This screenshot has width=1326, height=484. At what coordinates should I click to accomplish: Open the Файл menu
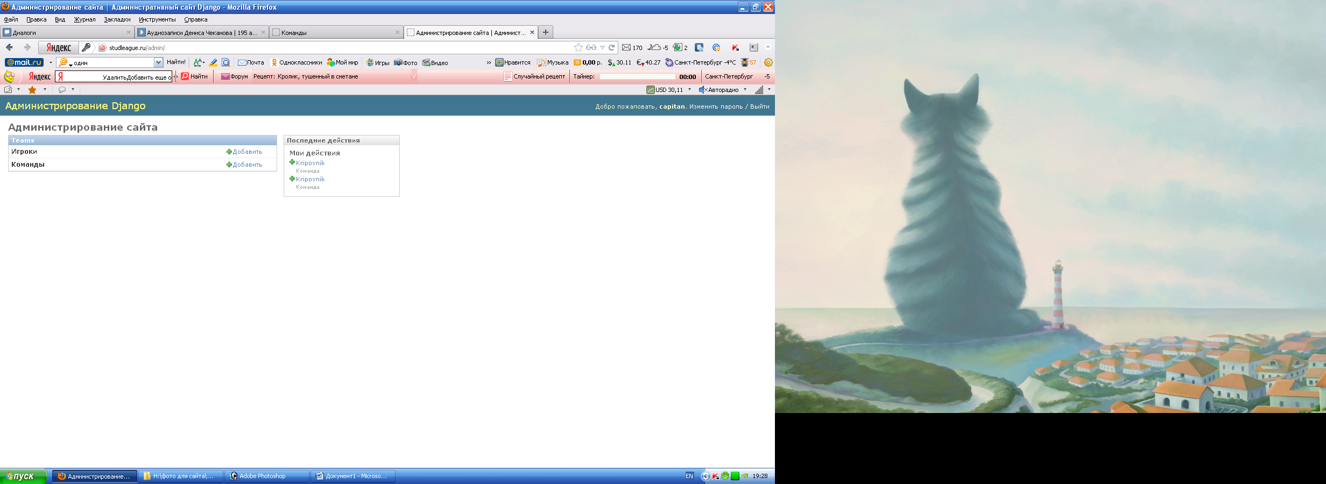pyautogui.click(x=11, y=19)
